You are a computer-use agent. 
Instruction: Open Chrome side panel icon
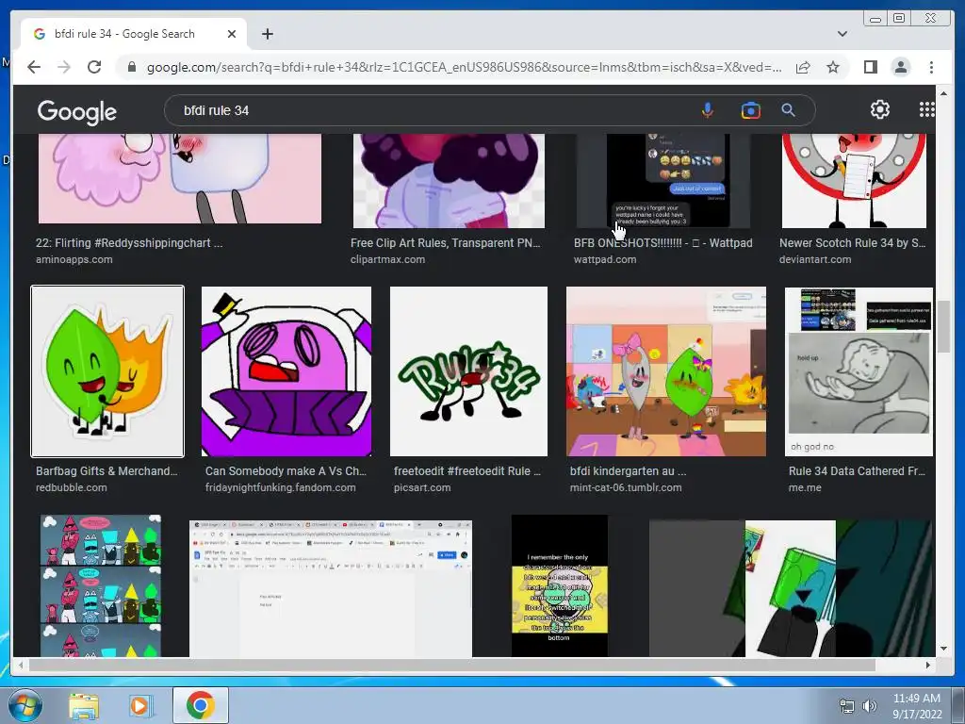point(870,67)
